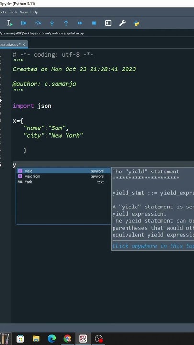This screenshot has width=194, height=345.
Task: Click the '"name":"Sam",' code line
Action: click(46, 128)
